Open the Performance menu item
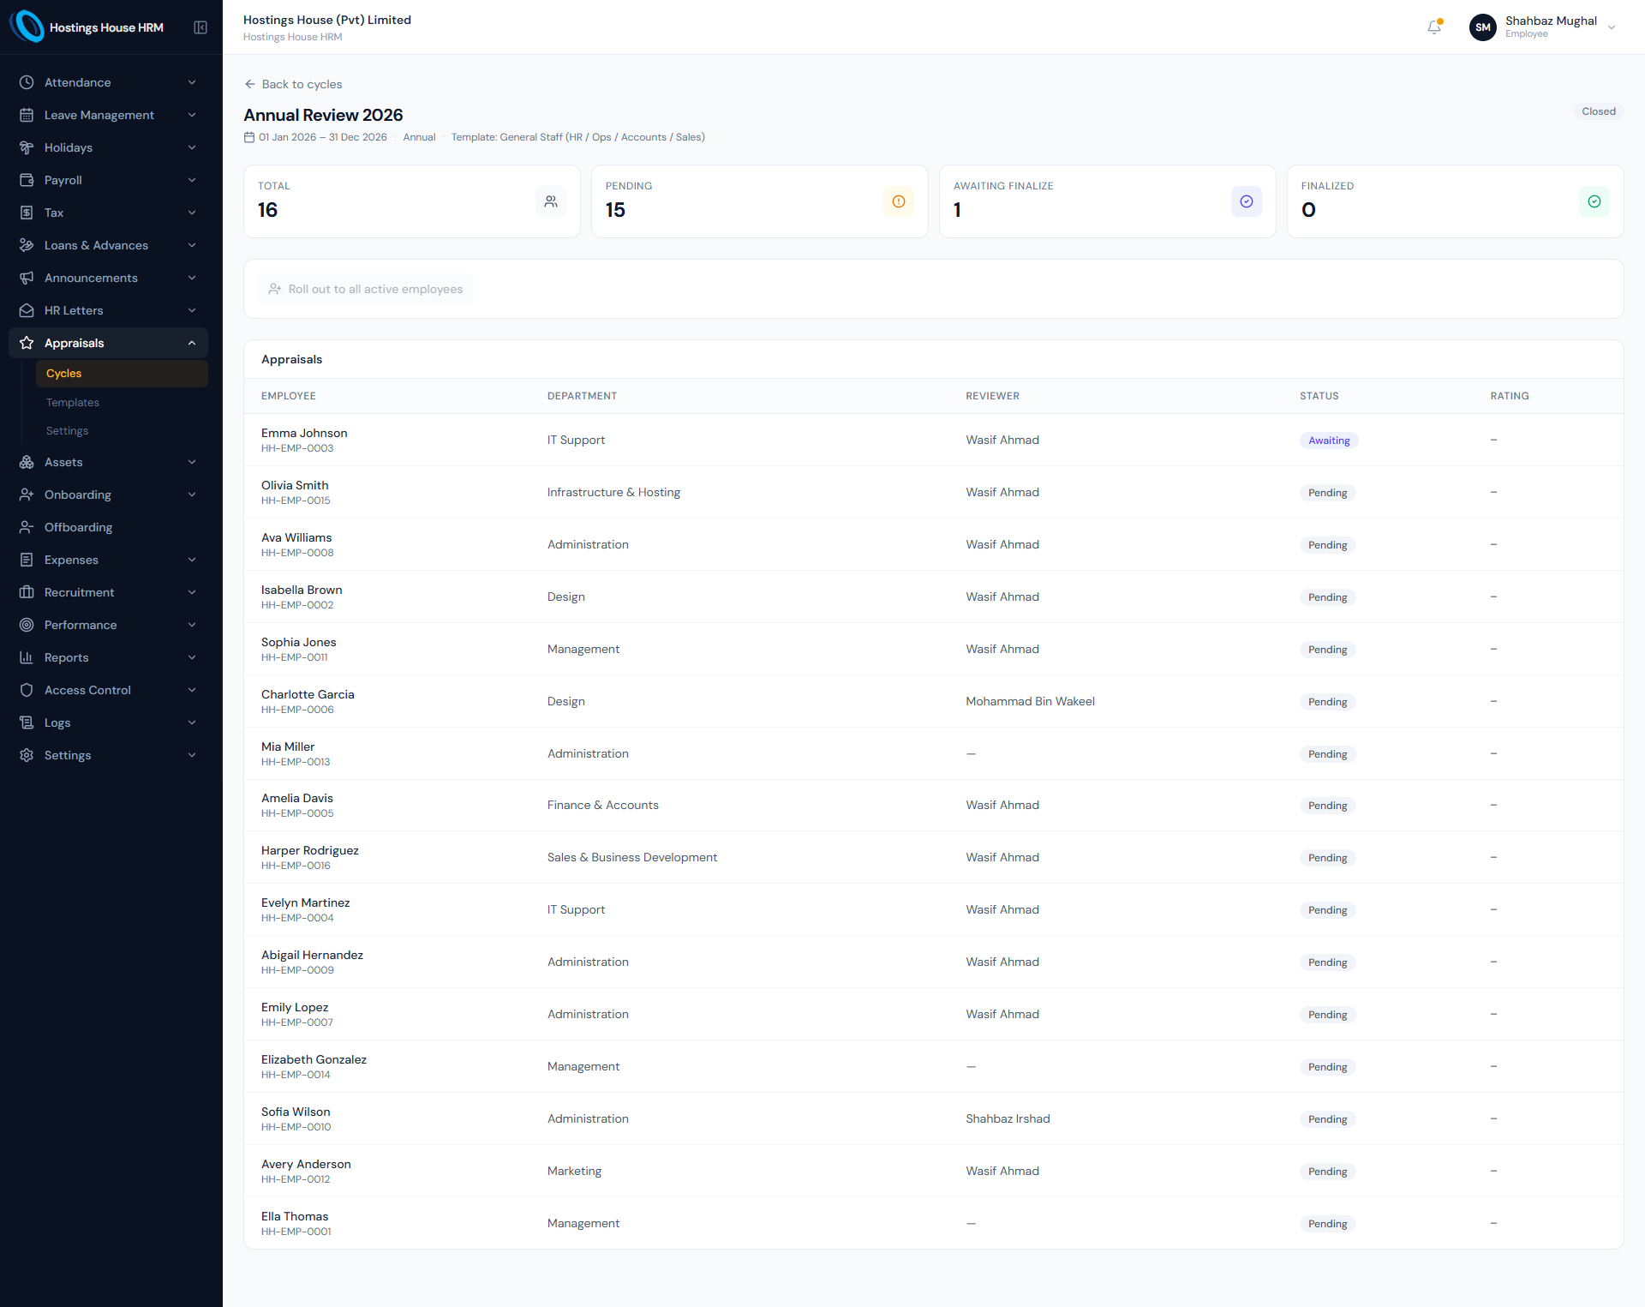The height and width of the screenshot is (1307, 1645). pos(108,625)
